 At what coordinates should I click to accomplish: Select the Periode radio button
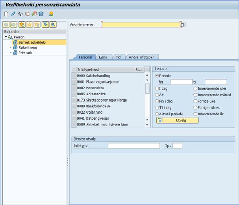click(x=157, y=76)
